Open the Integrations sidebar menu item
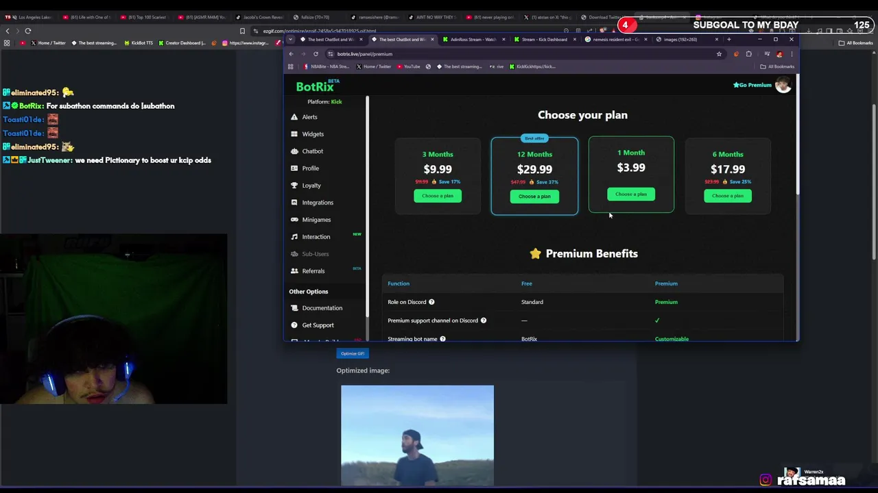878x493 pixels. [318, 203]
